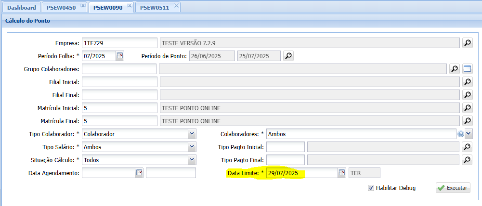Open the Matrícula Final lookup magnifier
This screenshot has width=482, height=206.
point(467,120)
